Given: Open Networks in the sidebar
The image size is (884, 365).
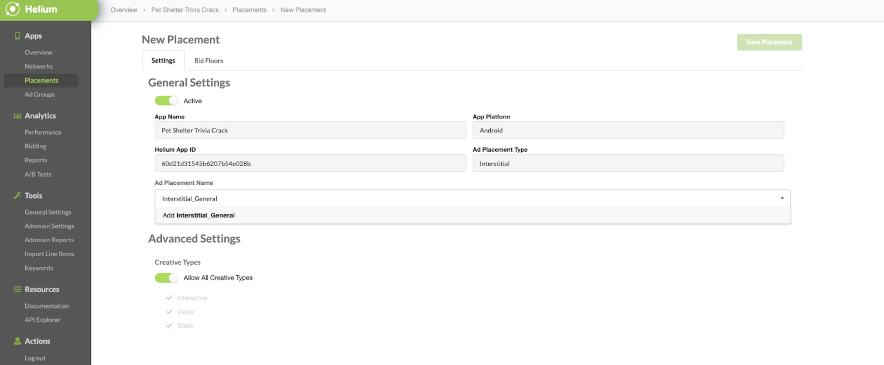Looking at the screenshot, I should point(39,66).
